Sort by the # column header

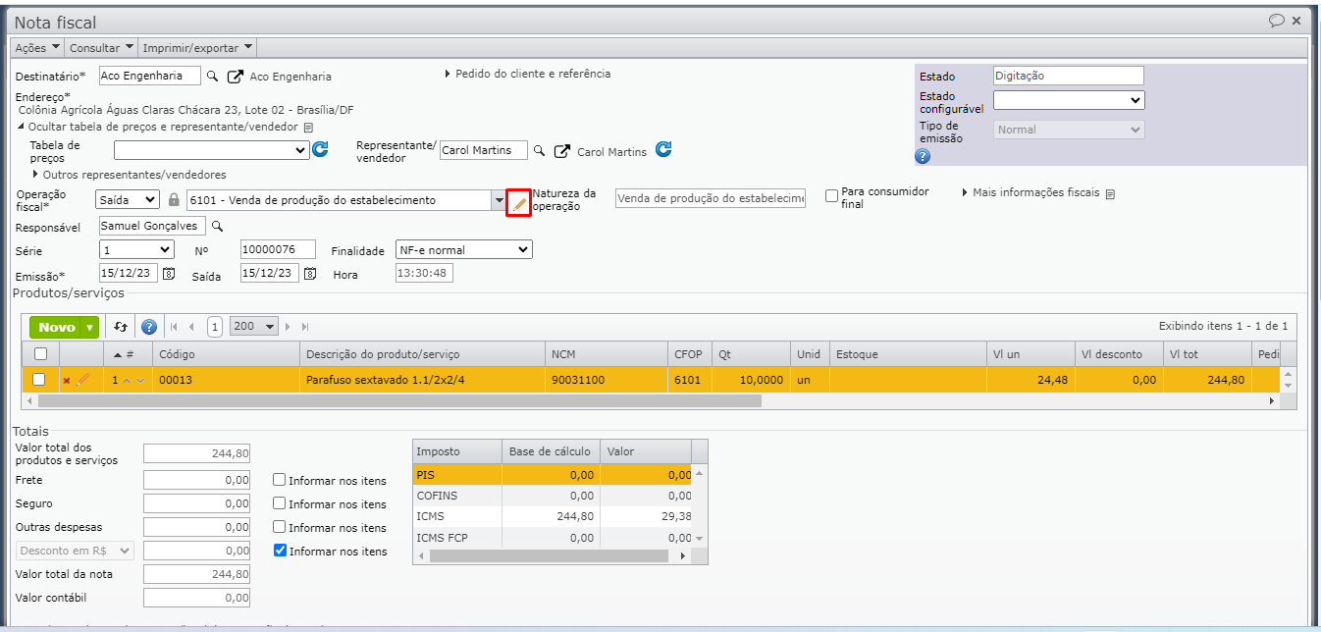pyautogui.click(x=128, y=353)
